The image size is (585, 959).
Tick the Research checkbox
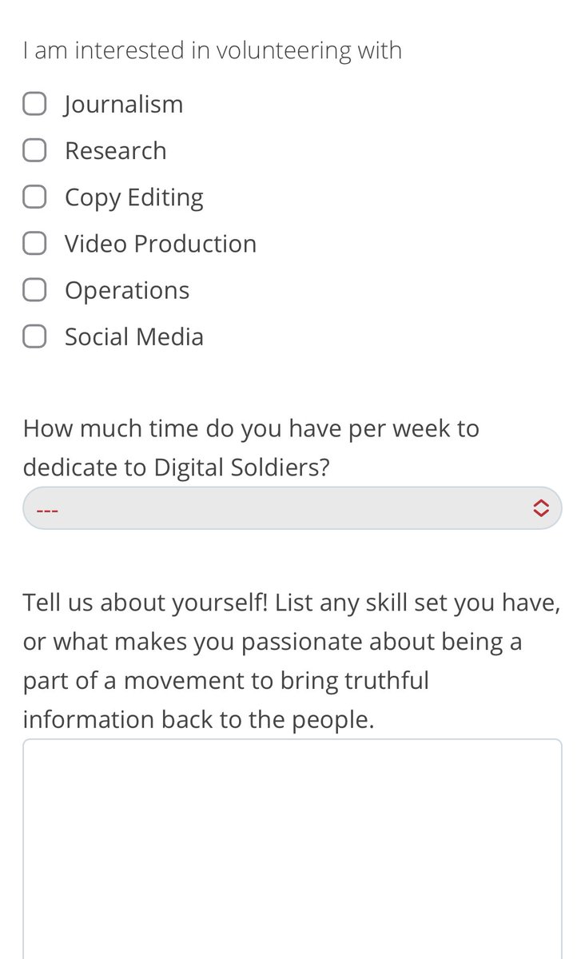[x=34, y=150]
